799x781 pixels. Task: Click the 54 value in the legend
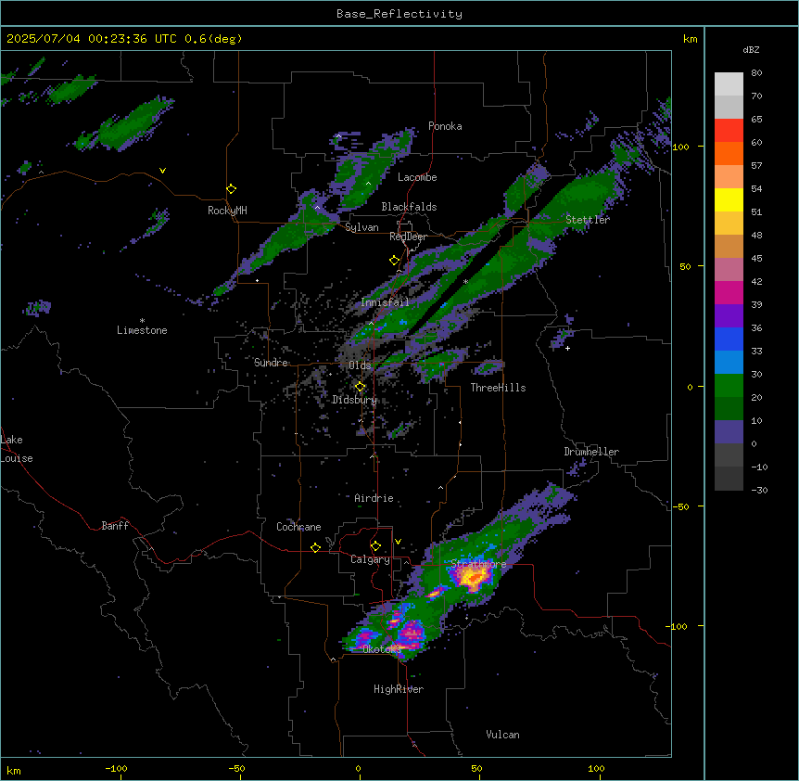pyautogui.click(x=756, y=188)
